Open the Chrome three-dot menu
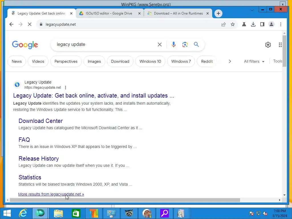 coord(281,25)
